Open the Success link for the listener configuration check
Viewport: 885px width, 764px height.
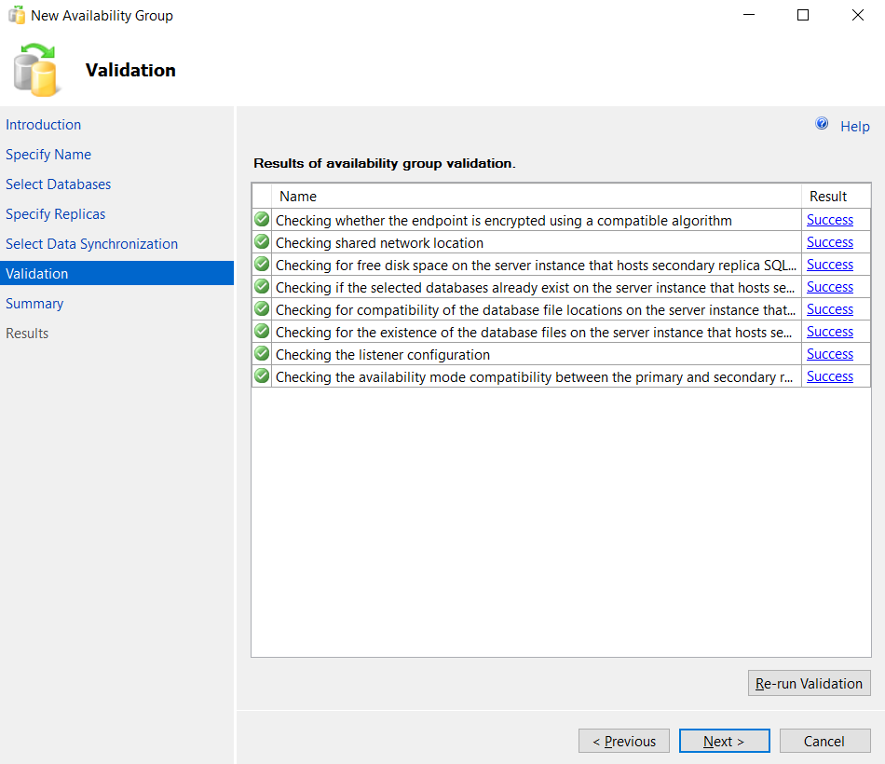pyautogui.click(x=829, y=353)
